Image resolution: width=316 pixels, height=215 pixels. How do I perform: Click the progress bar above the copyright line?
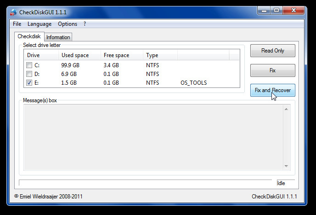click(145, 182)
